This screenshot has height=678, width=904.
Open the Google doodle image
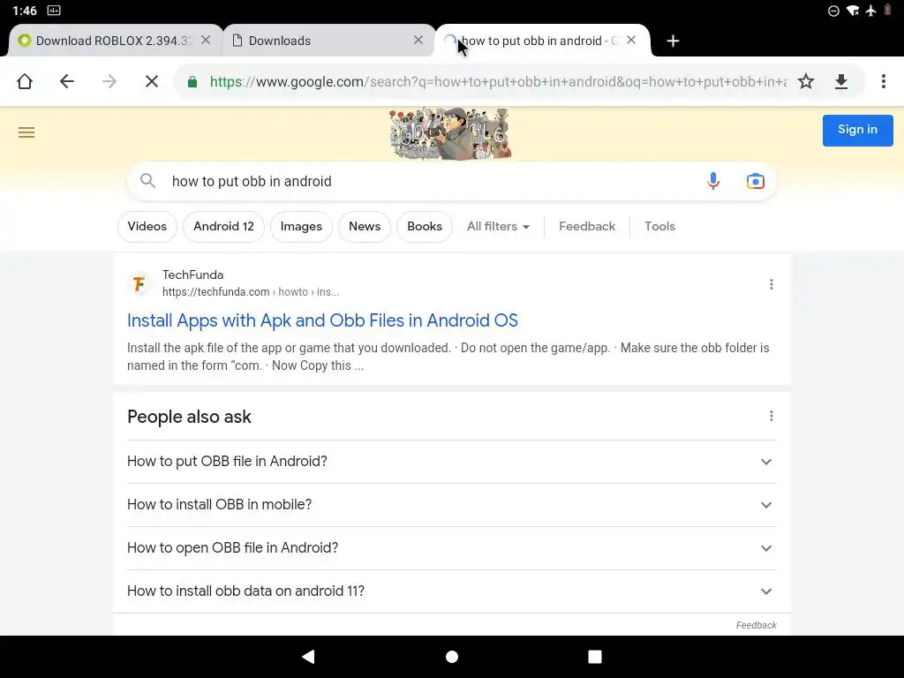coord(450,134)
